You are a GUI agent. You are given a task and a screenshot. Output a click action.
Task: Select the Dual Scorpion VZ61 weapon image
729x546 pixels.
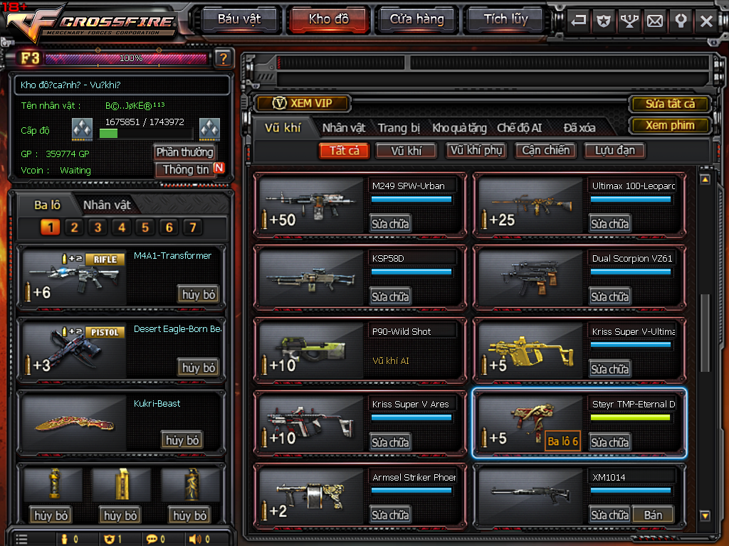click(x=530, y=278)
